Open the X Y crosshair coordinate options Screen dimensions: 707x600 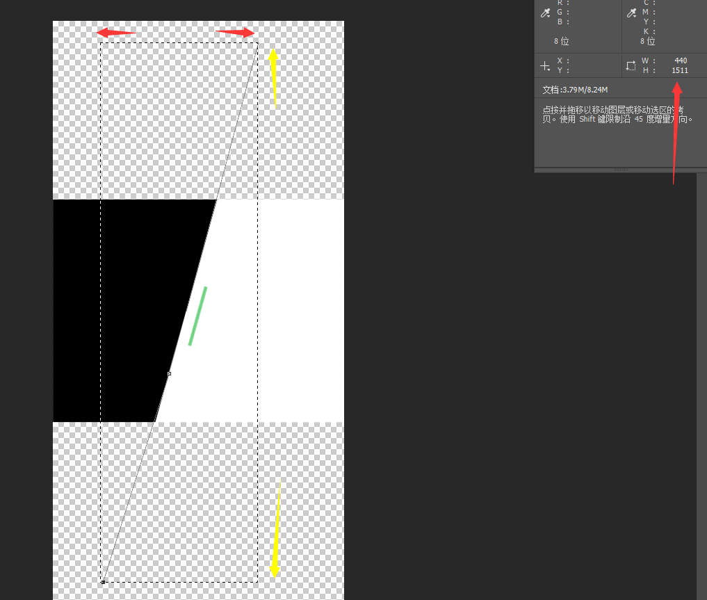[545, 66]
